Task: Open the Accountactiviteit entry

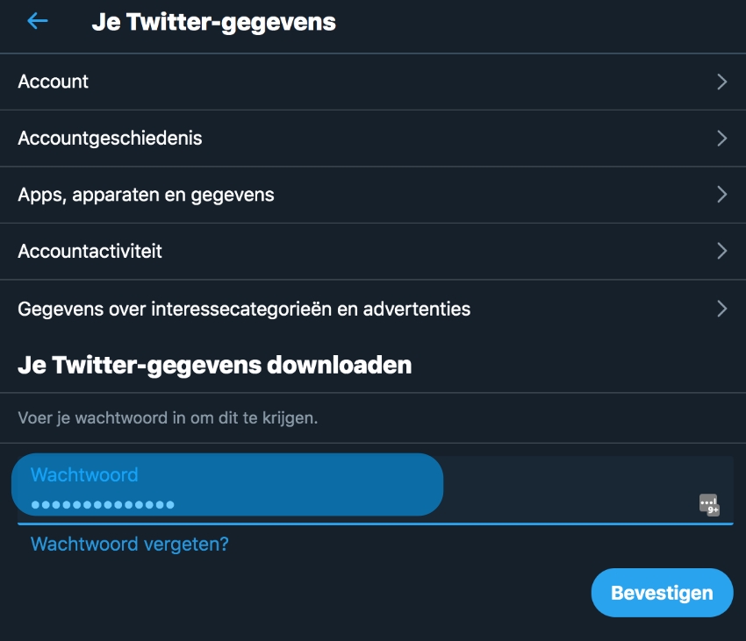Action: (x=90, y=252)
